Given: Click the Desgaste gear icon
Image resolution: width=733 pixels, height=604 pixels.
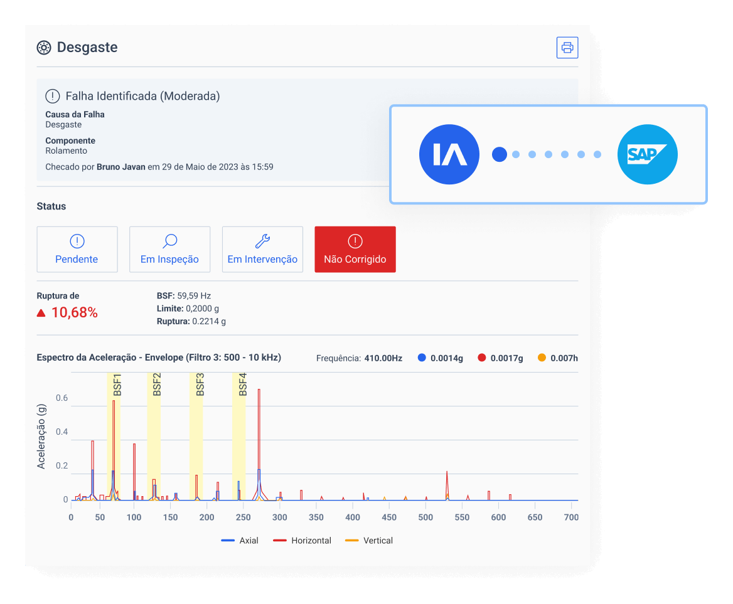Looking at the screenshot, I should (x=44, y=48).
